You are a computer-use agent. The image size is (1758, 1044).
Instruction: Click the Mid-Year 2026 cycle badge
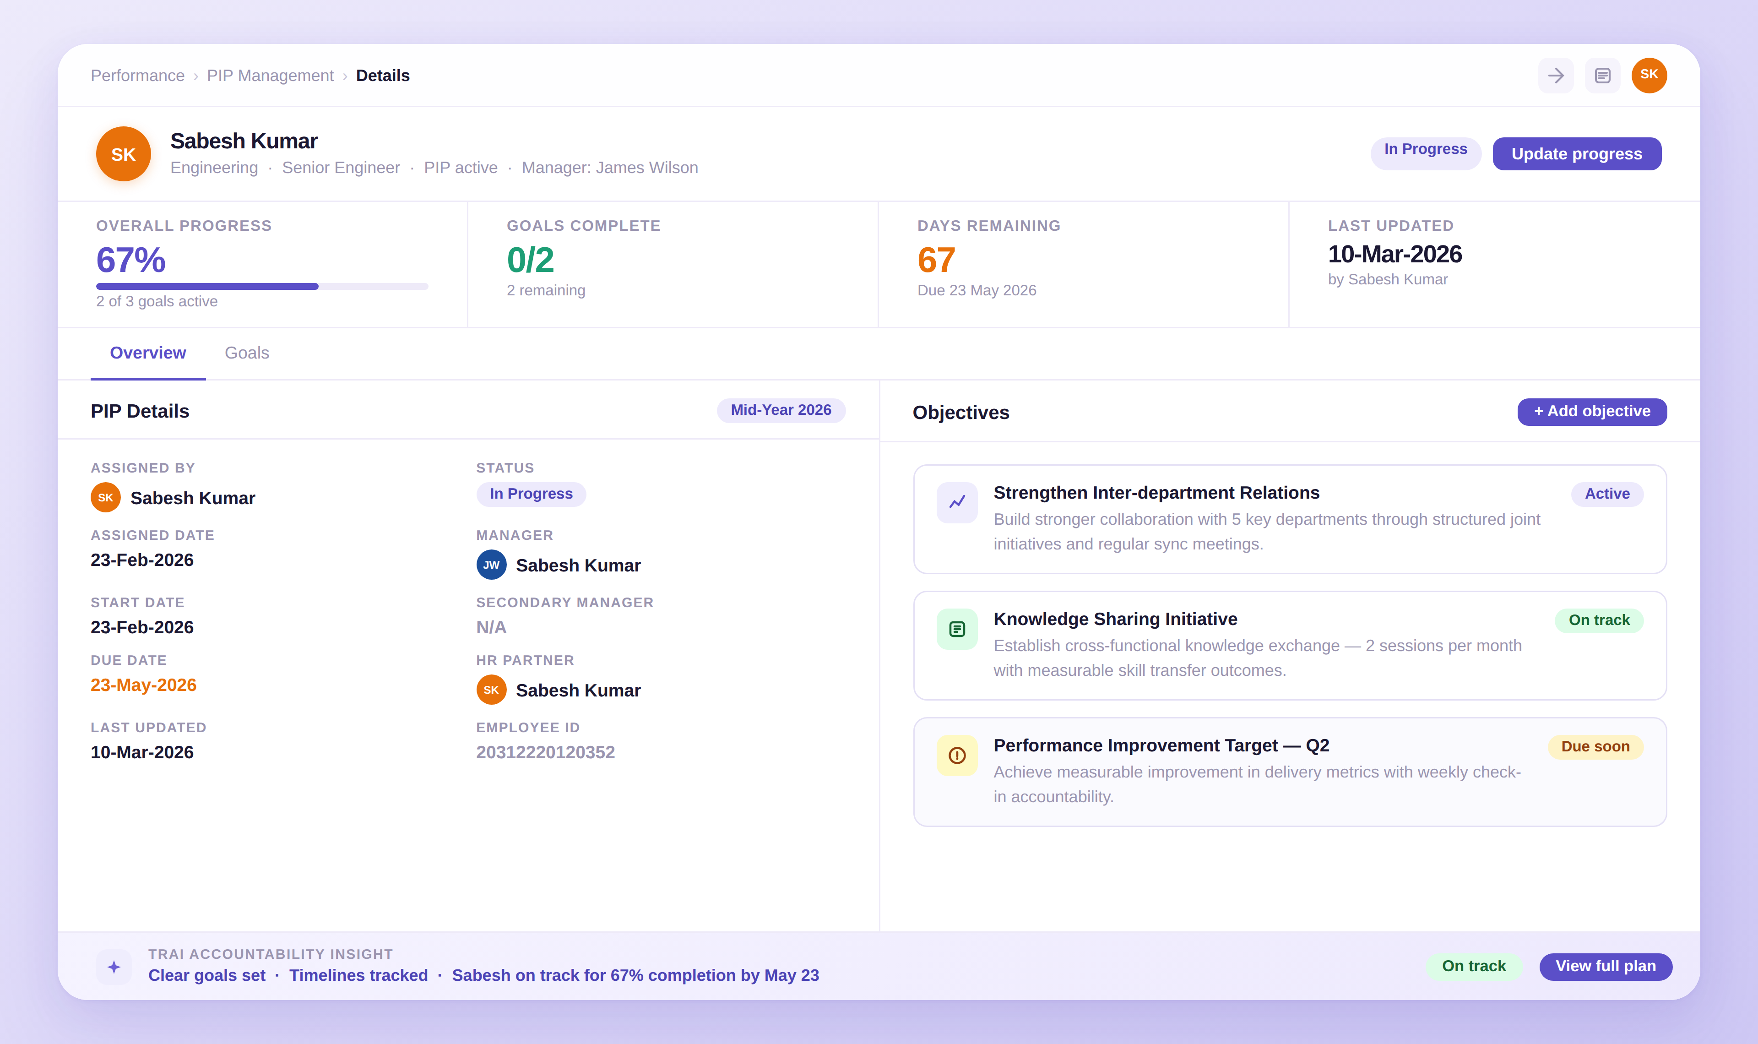point(781,410)
